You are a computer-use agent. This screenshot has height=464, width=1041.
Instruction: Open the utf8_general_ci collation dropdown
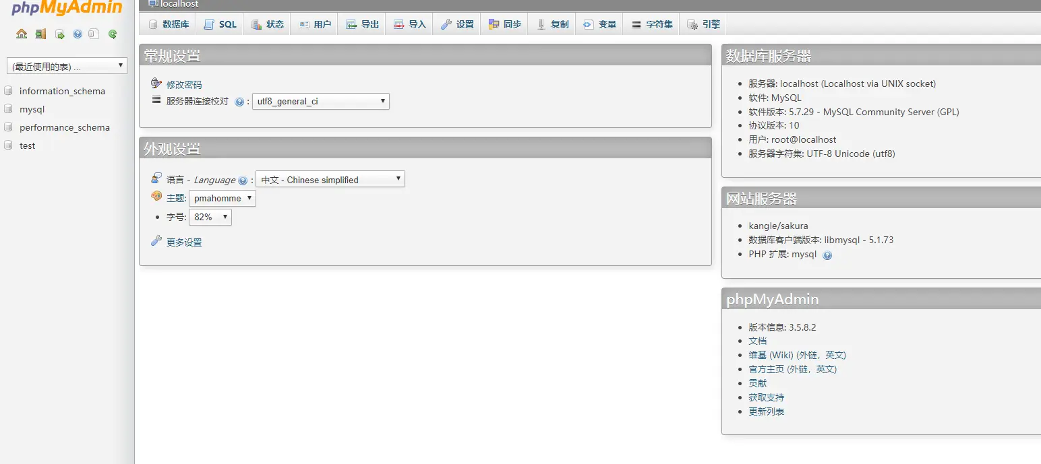click(321, 102)
